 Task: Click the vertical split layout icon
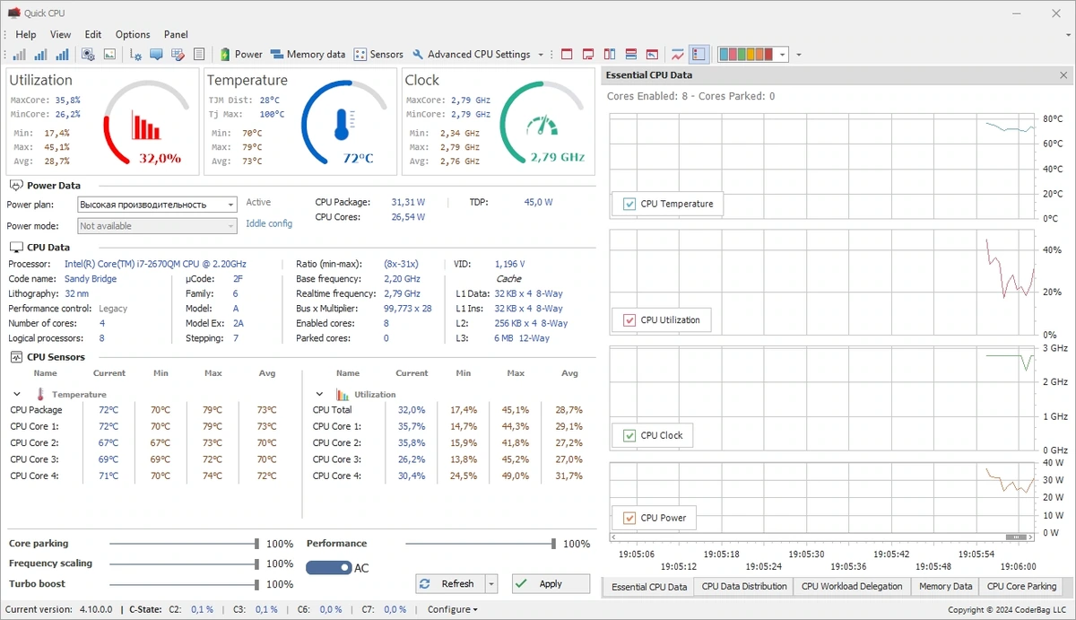610,55
